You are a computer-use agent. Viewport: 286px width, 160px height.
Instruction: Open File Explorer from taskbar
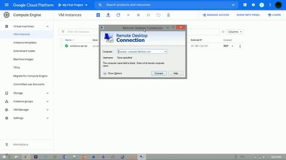(17, 157)
